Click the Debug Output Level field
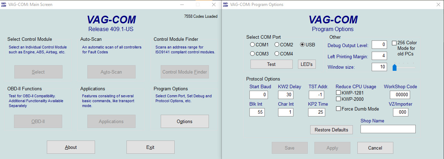444x159 pixels. click(379, 45)
